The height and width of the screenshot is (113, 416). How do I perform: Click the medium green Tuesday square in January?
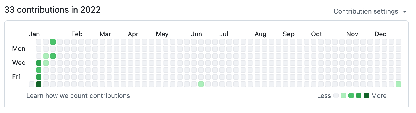(53, 56)
